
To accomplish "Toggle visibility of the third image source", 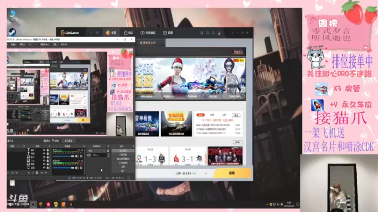I will pos(44,164).
